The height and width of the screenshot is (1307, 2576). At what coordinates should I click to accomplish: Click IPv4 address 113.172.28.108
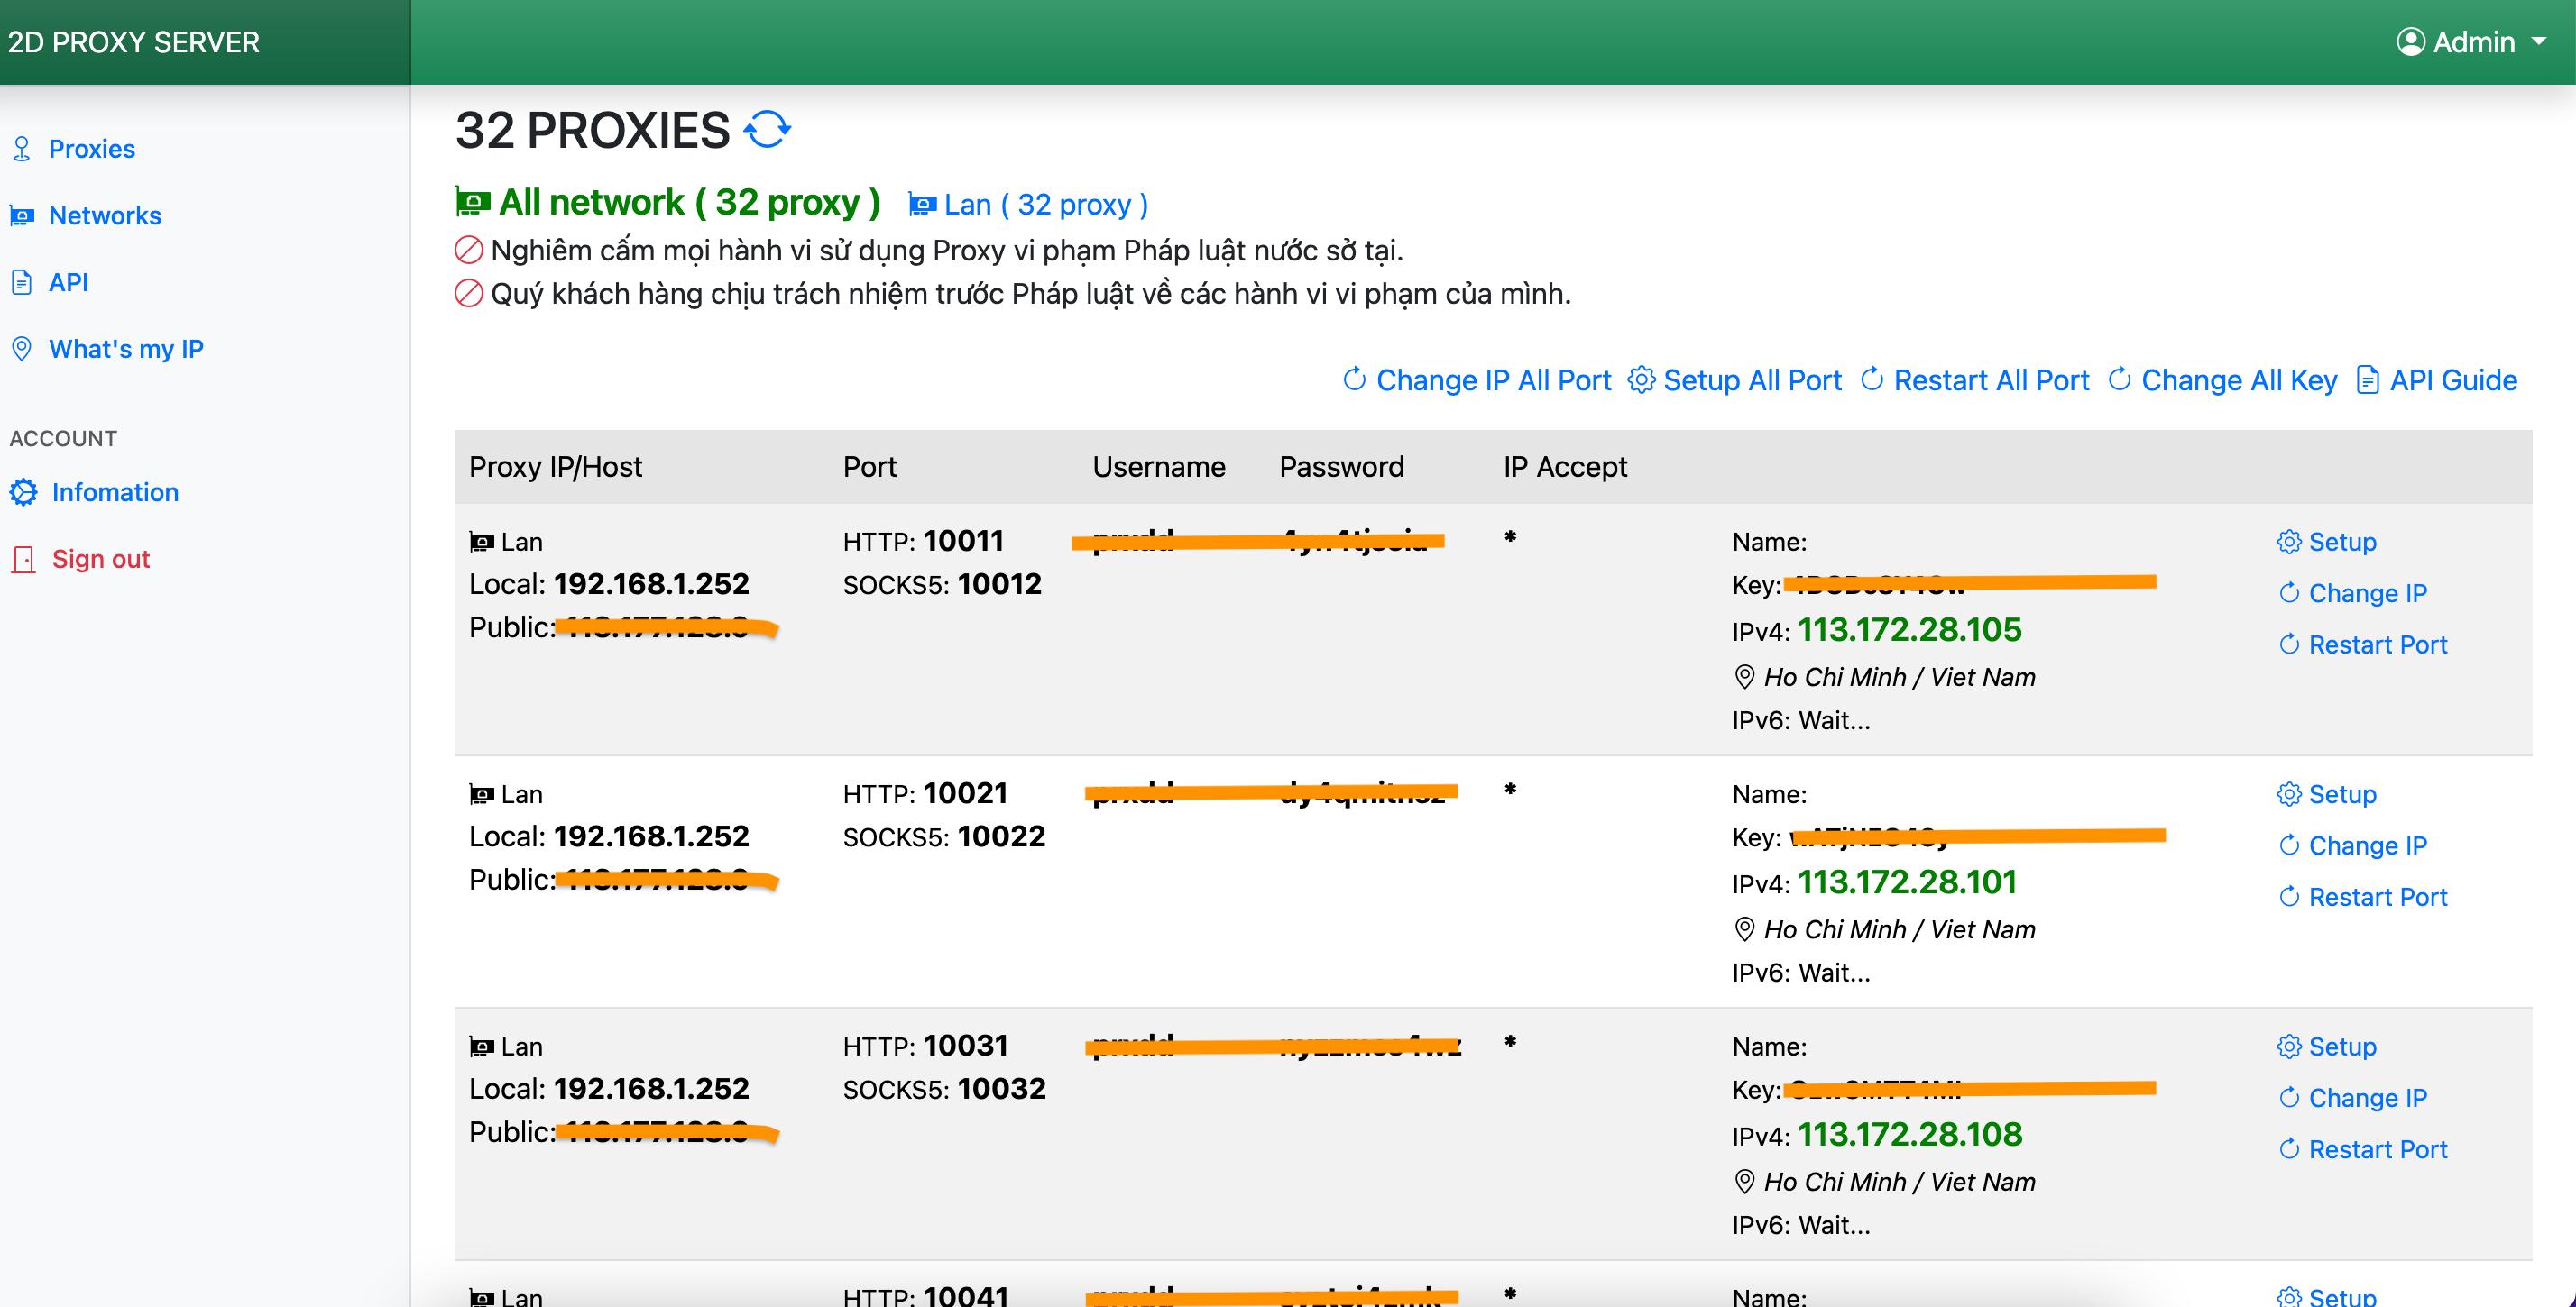1909,1135
